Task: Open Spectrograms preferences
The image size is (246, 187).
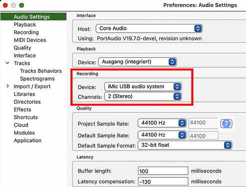Action: pyautogui.click(x=37, y=79)
